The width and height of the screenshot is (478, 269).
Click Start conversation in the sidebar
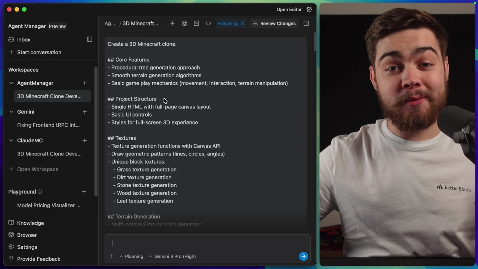tap(39, 52)
